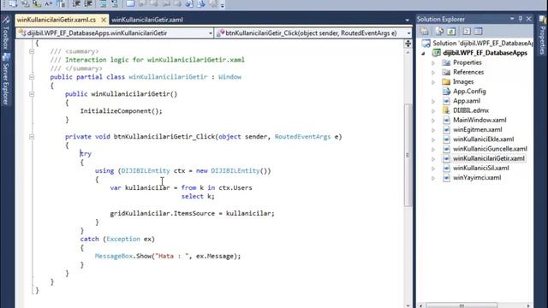Expand DIJIBIL.edmx node

tap(433, 110)
